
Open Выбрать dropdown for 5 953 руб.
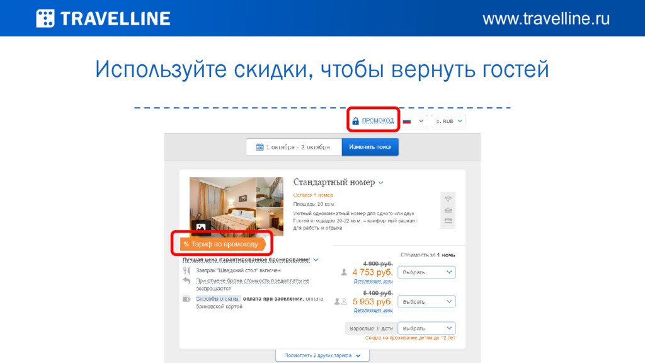click(x=426, y=302)
